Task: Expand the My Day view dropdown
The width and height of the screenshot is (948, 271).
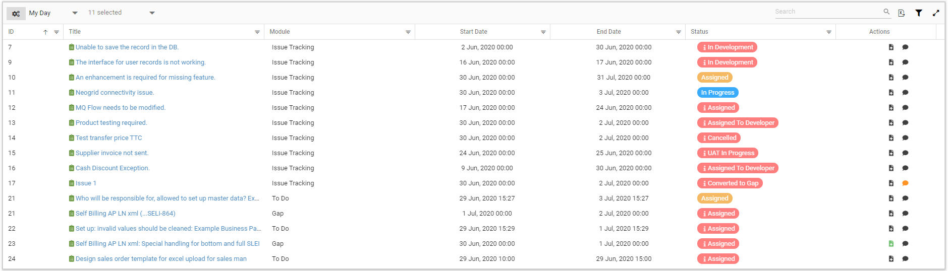Action: (75, 13)
